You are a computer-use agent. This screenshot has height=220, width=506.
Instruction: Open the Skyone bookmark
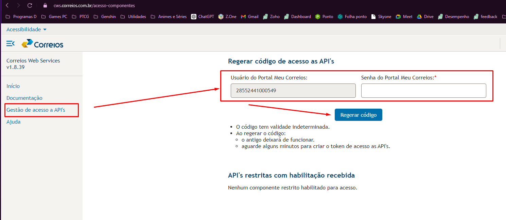[x=381, y=16]
